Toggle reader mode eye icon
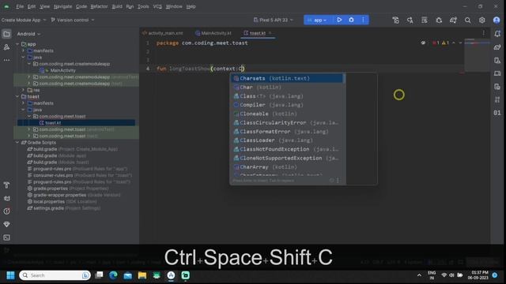This screenshot has height=284, width=506. pyautogui.click(x=423, y=43)
